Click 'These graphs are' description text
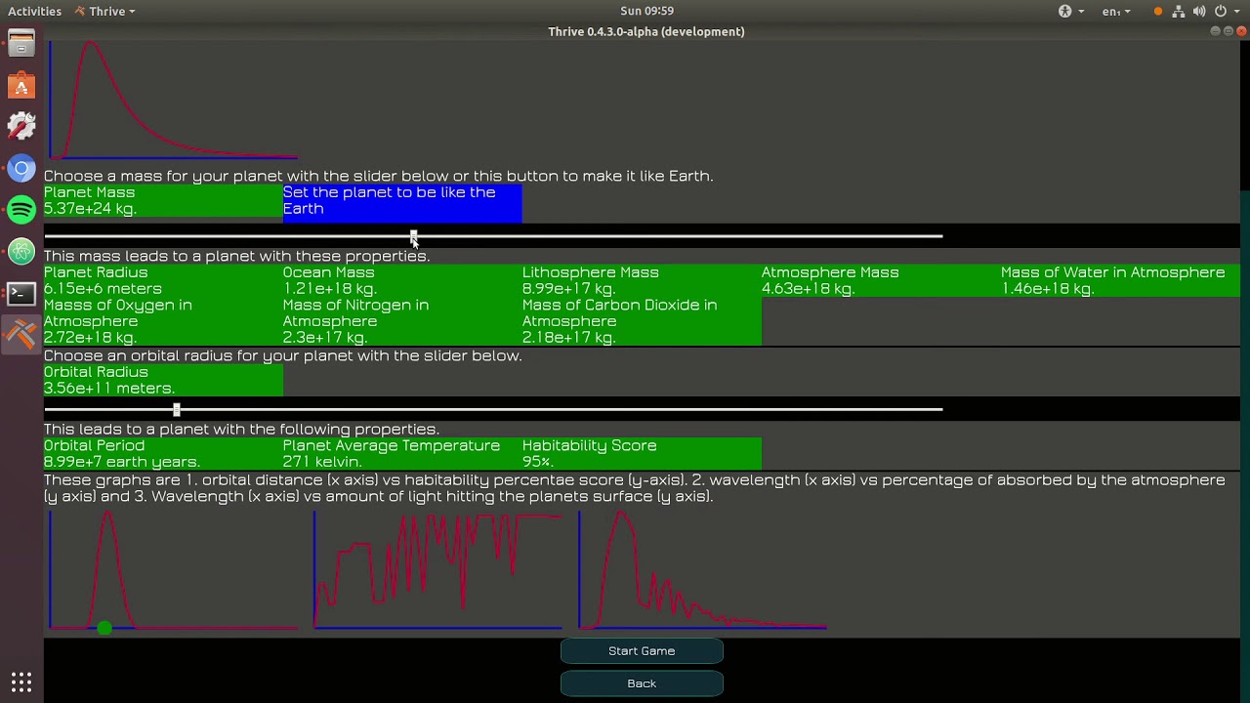1250x703 pixels. click(x=635, y=488)
